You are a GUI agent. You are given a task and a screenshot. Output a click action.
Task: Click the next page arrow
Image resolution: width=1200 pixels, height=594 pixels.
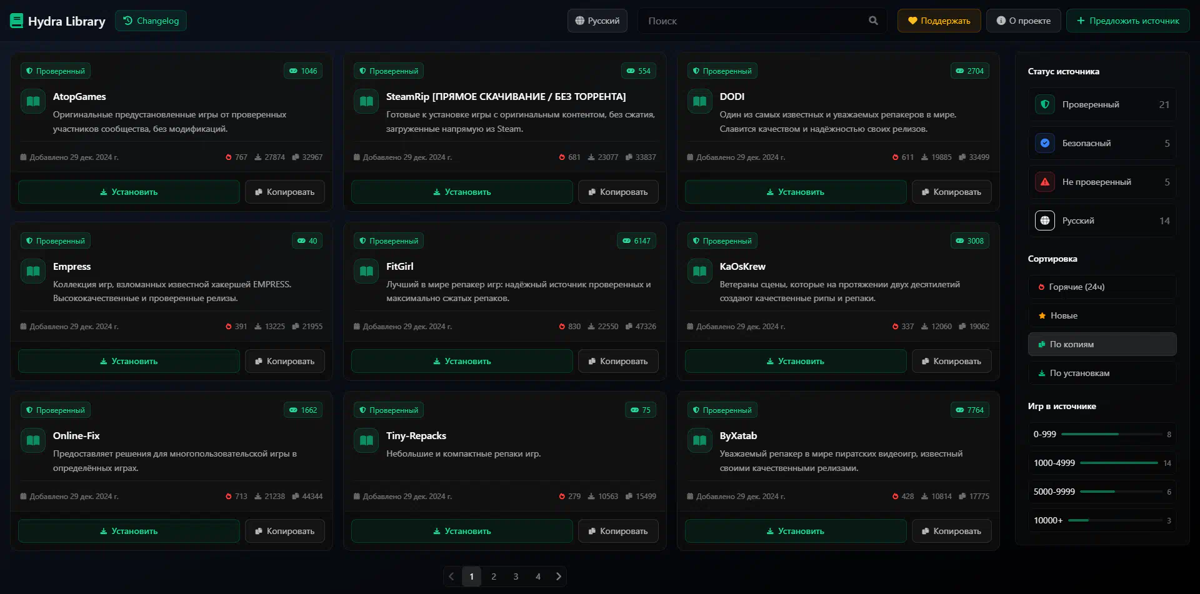[558, 577]
